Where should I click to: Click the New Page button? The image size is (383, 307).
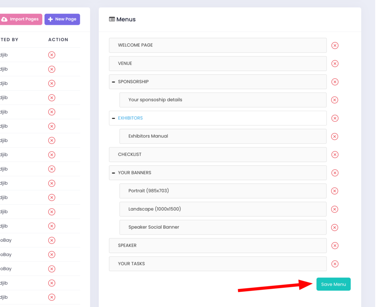tap(62, 19)
